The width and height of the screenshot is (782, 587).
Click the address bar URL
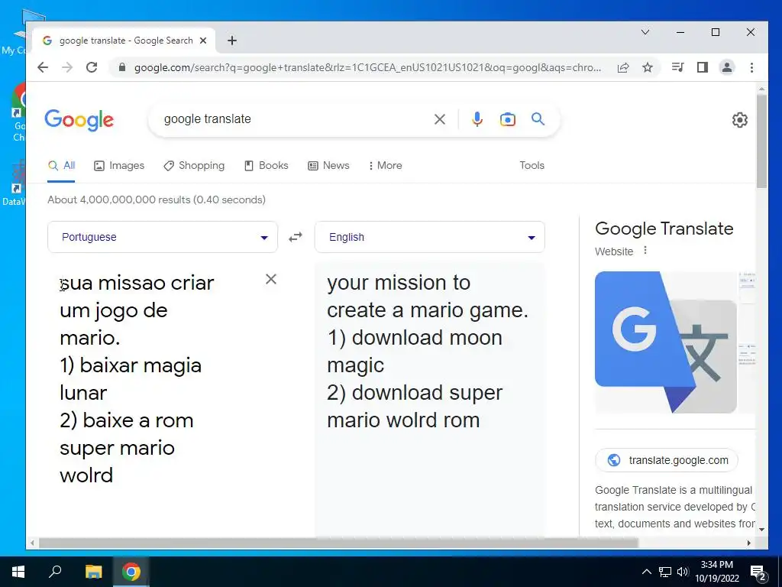tap(367, 67)
